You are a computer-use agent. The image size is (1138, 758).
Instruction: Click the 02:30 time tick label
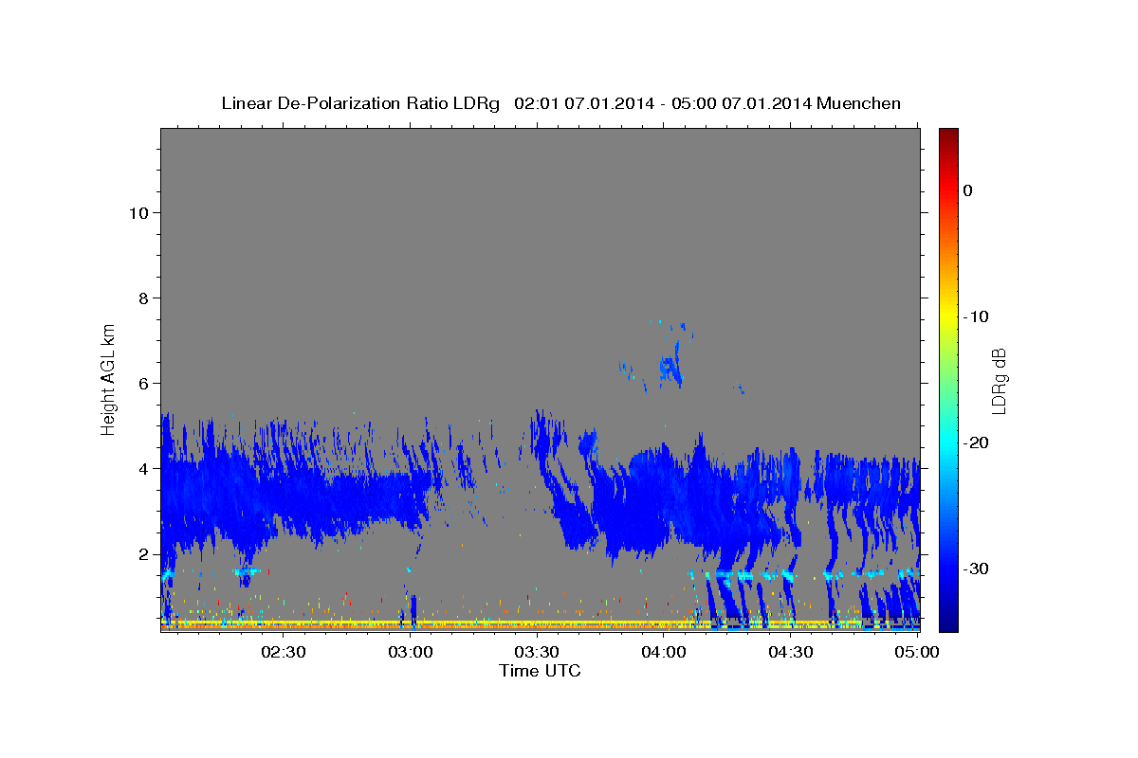point(284,653)
